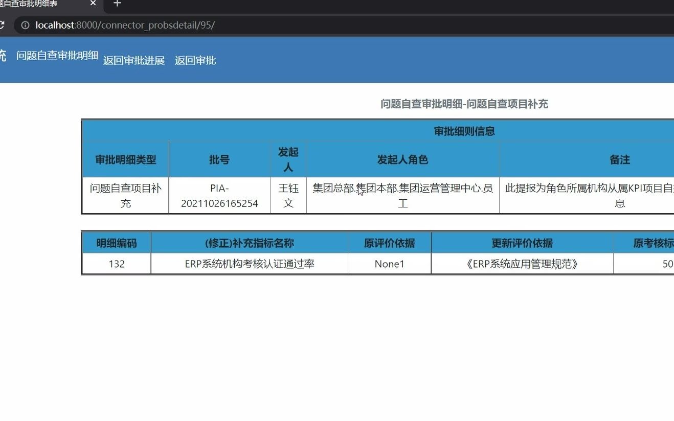Click the 返回审批 navigation link
This screenshot has width=674, height=421.
pyautogui.click(x=195, y=61)
